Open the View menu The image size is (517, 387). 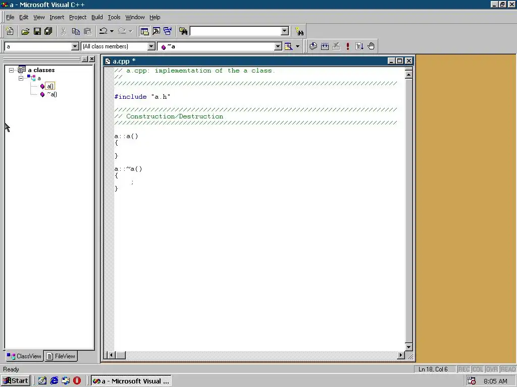click(39, 17)
